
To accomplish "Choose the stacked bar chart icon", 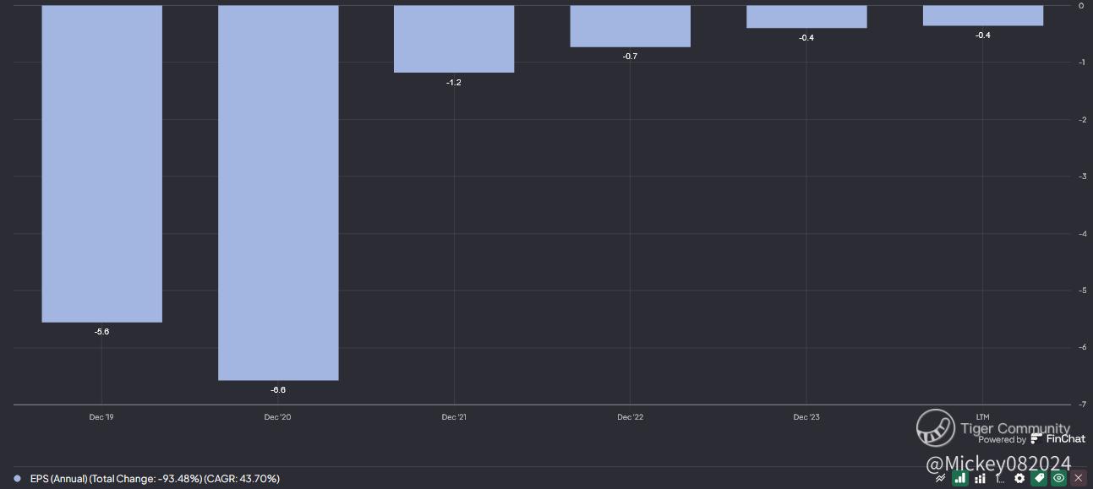I will 980,478.
